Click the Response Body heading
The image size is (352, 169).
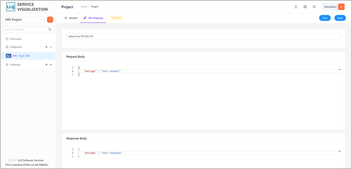pos(76,139)
